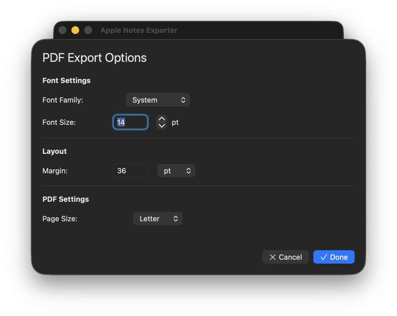
Task: Click the Cancel button
Action: tap(285, 257)
